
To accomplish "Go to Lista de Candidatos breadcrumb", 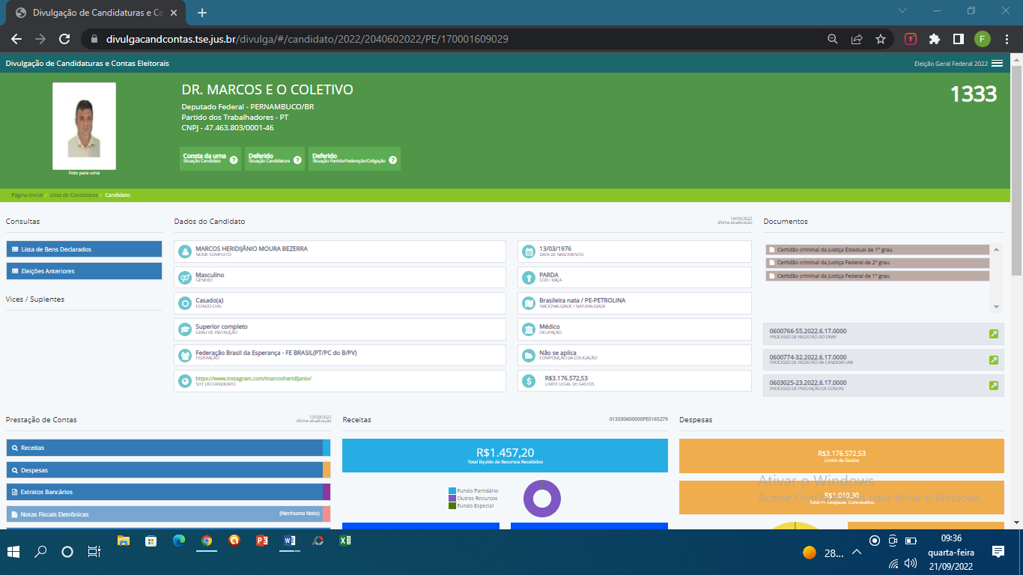I will [74, 195].
